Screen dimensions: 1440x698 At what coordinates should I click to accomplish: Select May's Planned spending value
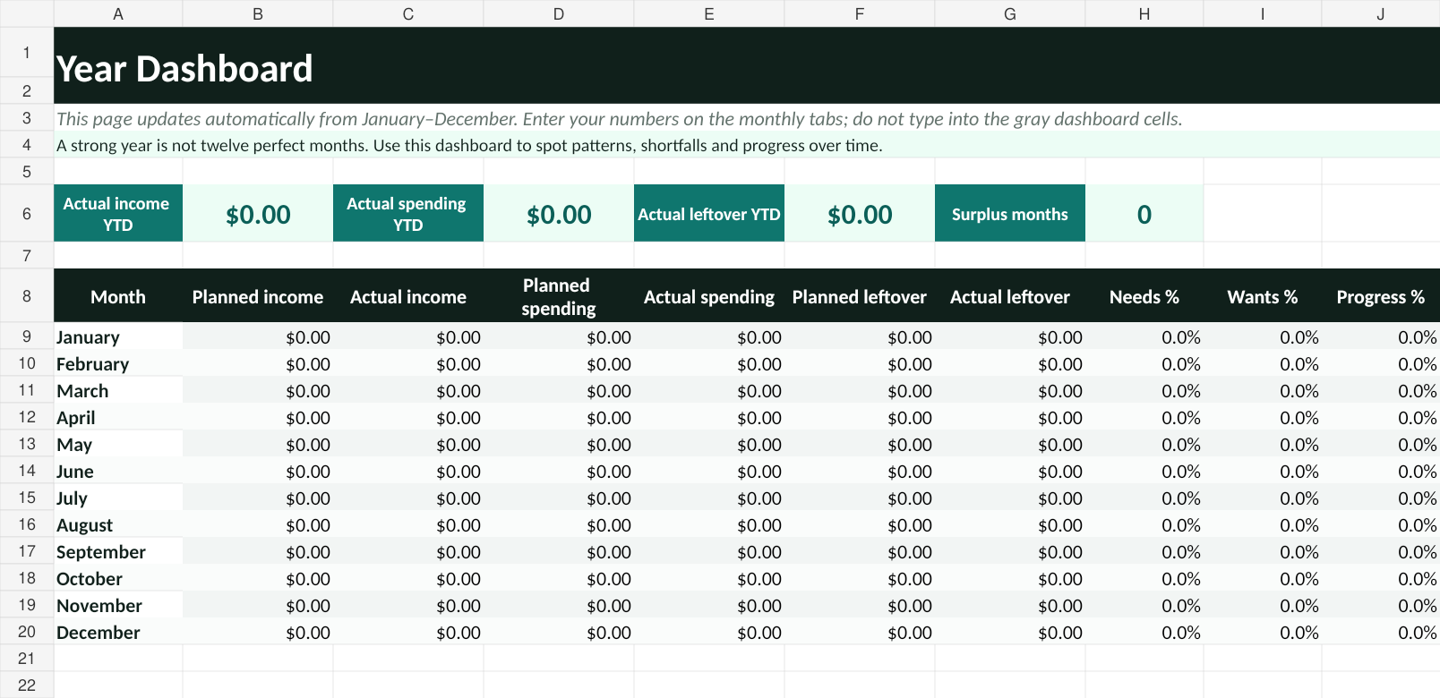tap(559, 444)
